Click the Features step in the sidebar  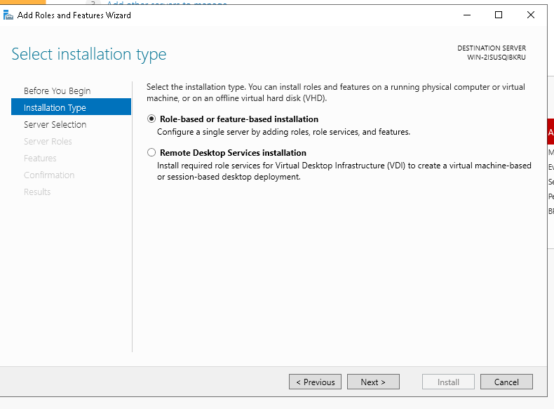click(40, 158)
